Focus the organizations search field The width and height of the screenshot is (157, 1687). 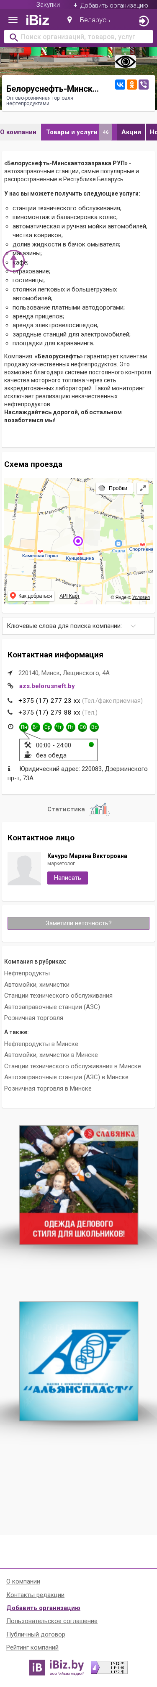tap(78, 37)
